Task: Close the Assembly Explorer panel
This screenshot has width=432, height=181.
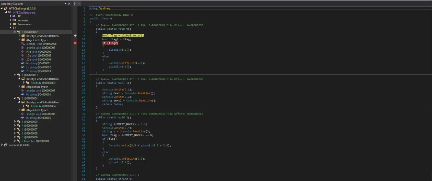Action: coord(69,4)
